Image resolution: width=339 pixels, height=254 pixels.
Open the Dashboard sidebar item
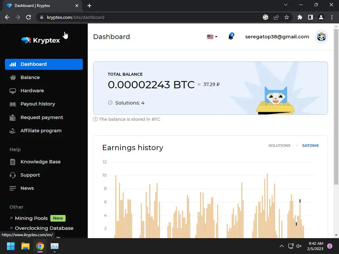[44, 64]
